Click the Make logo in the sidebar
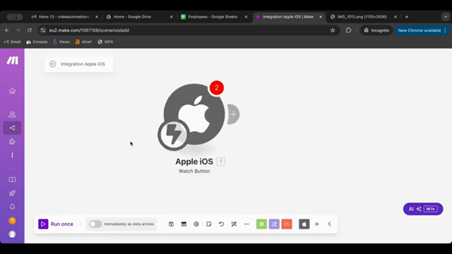This screenshot has width=452, height=254. 12,61
